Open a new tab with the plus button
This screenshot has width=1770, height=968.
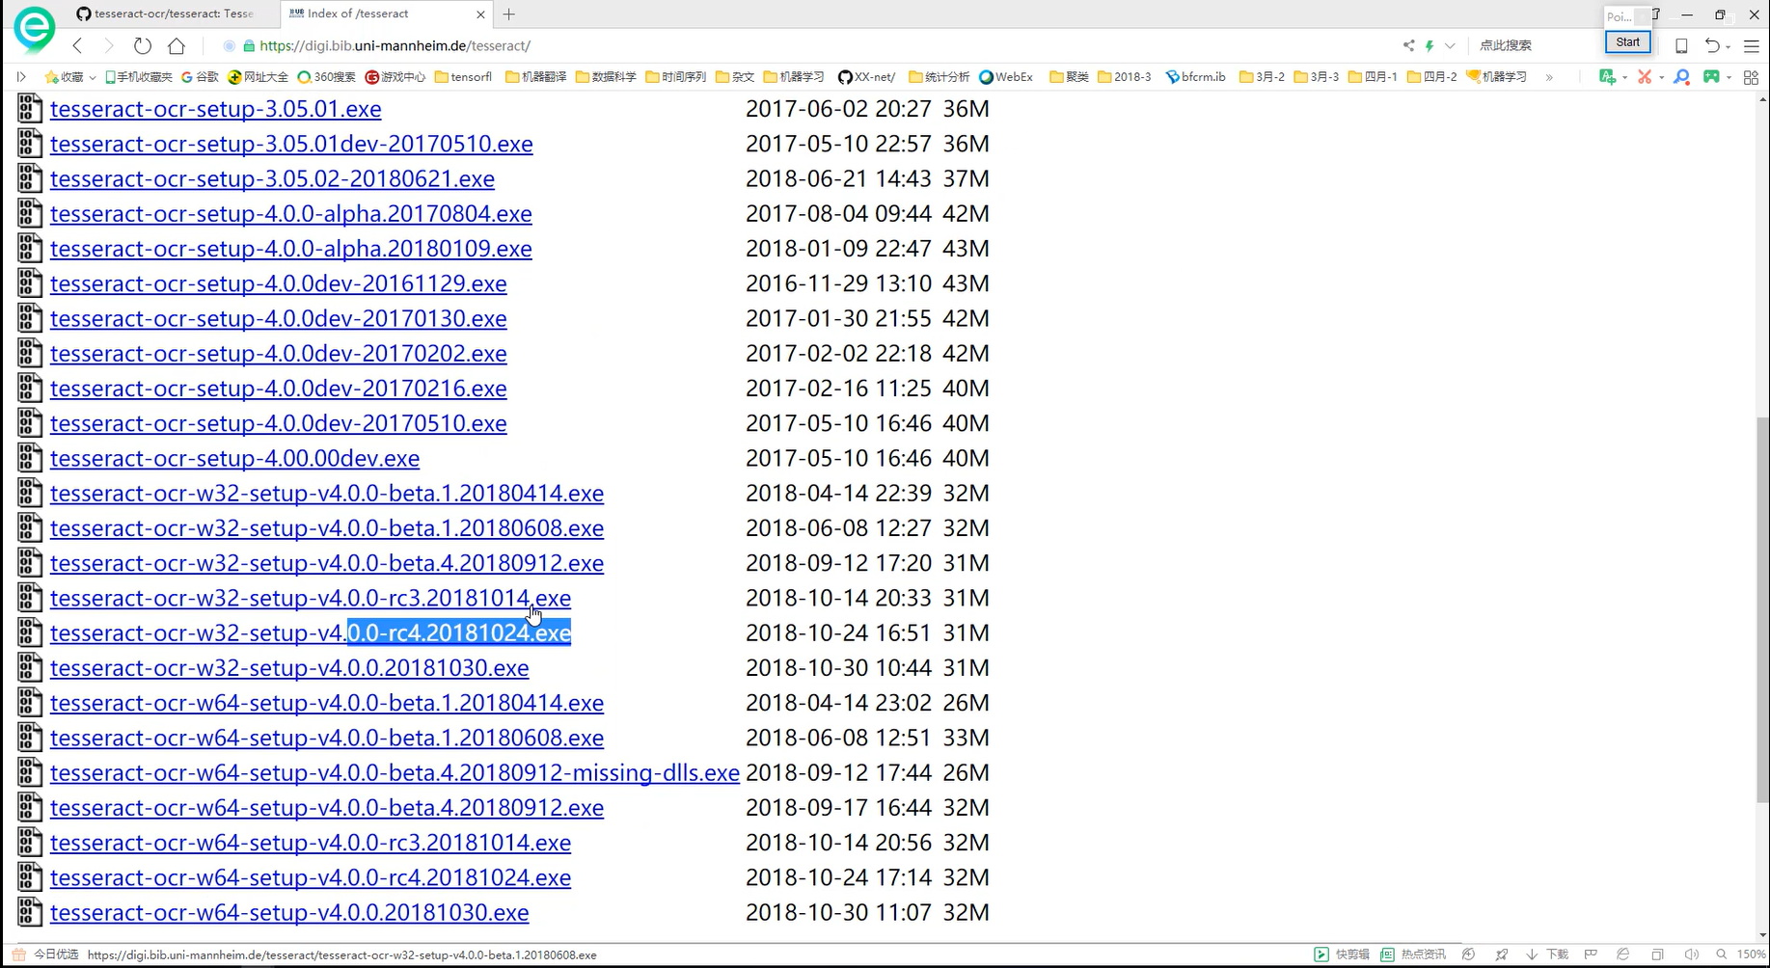509,13
